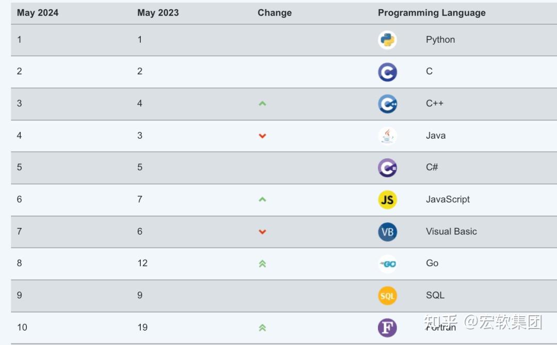Click the purple Fortran F icon
This screenshot has height=345, width=557.
pos(387,327)
